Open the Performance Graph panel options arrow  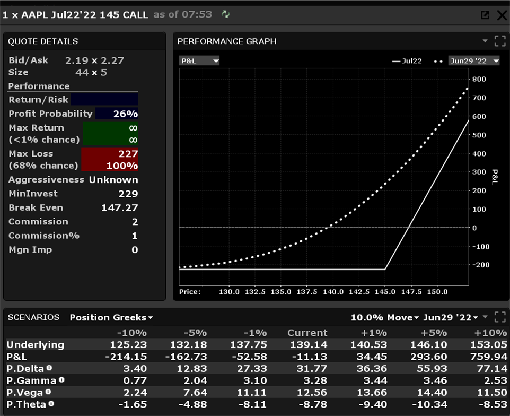coord(485,41)
